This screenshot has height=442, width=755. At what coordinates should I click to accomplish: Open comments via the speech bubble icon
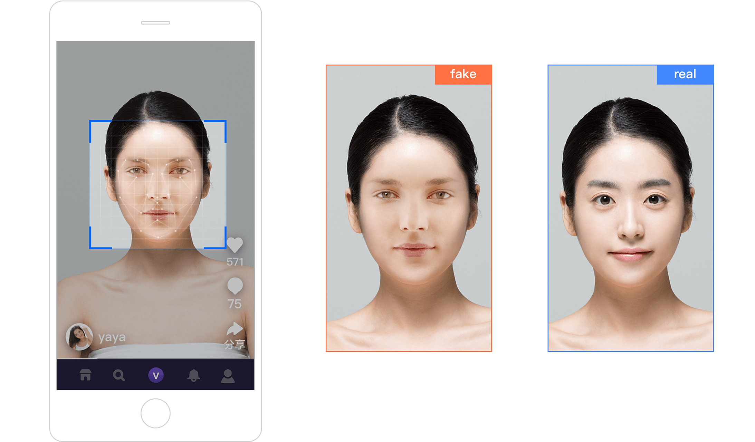point(235,286)
